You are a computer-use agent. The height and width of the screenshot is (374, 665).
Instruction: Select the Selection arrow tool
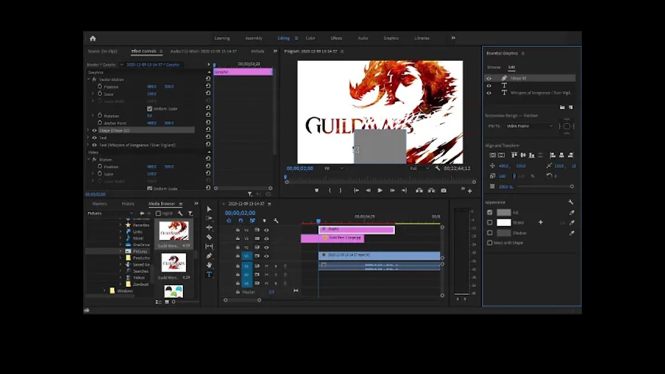[209, 209]
